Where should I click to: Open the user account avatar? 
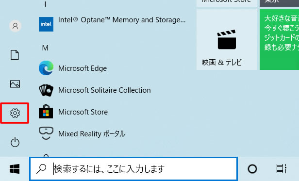(15, 26)
